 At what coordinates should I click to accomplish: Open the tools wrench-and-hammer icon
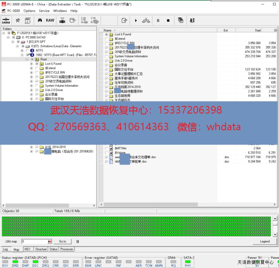(17, 21)
